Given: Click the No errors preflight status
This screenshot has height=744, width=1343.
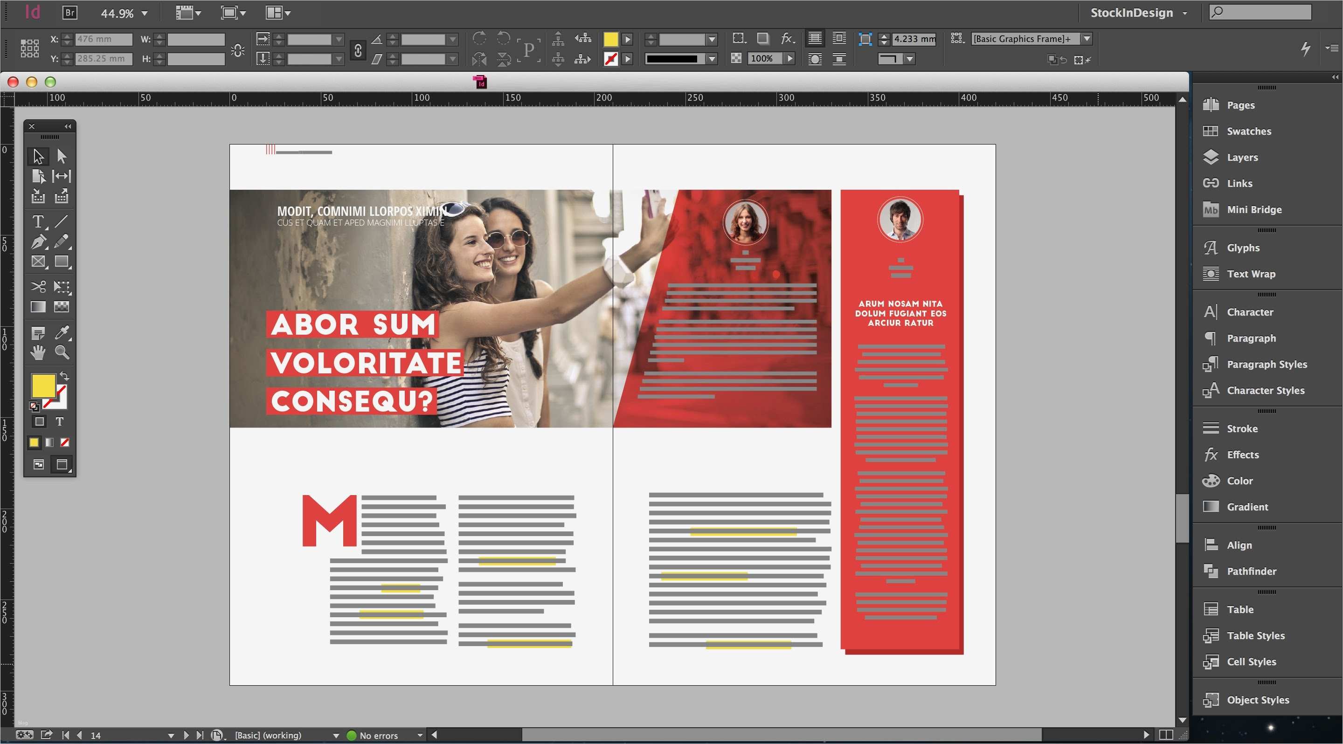Looking at the screenshot, I should click(x=378, y=735).
